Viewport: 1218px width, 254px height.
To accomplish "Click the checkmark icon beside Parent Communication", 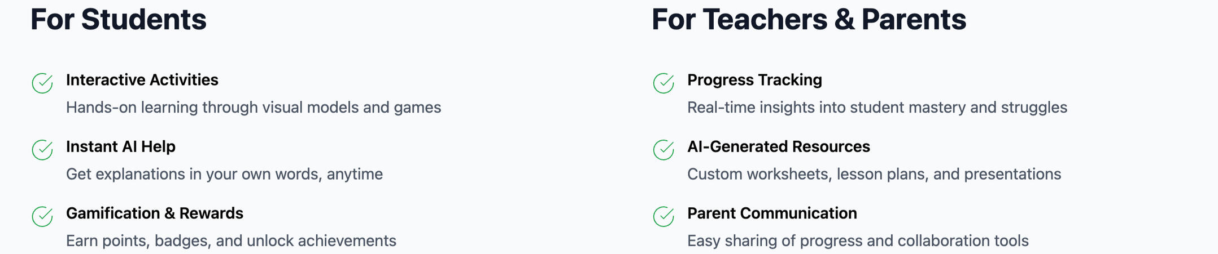I will [x=663, y=216].
